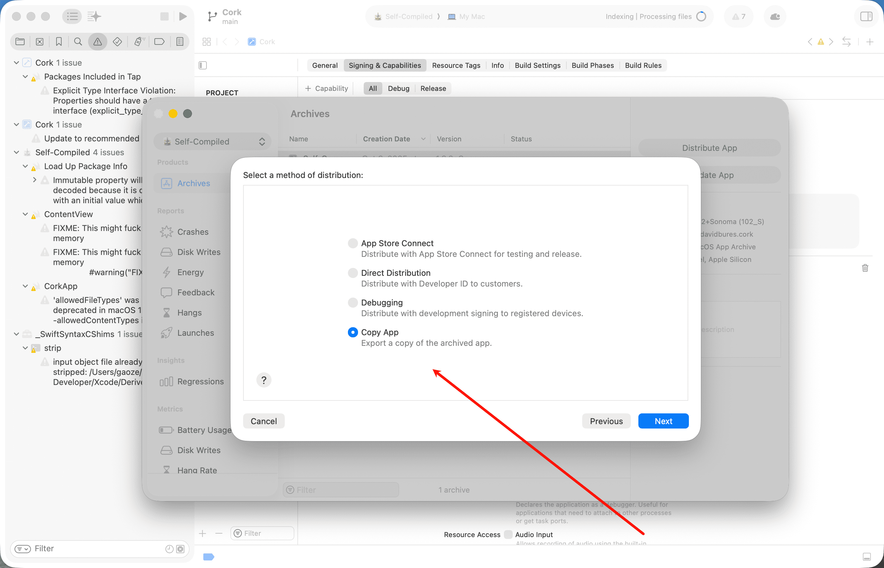Switch to the Build Phases tab
This screenshot has width=884, height=568.
[593, 65]
